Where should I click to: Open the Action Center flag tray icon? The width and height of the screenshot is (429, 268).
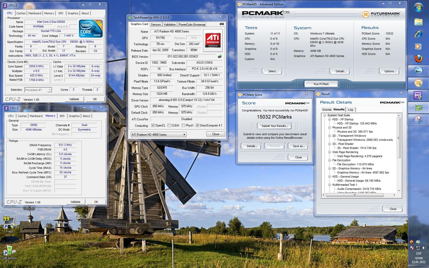click(412, 248)
